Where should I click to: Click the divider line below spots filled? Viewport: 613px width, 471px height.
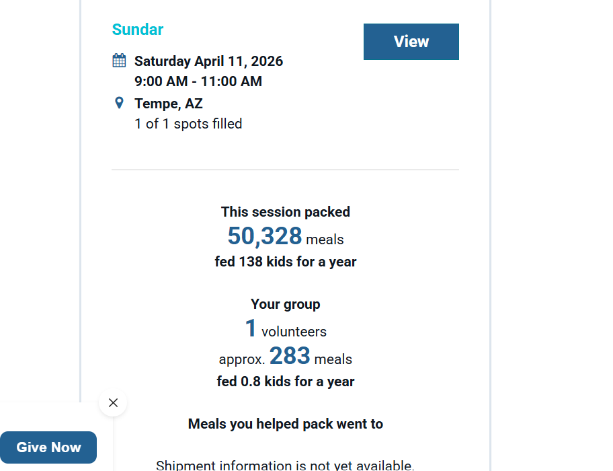[x=285, y=170]
